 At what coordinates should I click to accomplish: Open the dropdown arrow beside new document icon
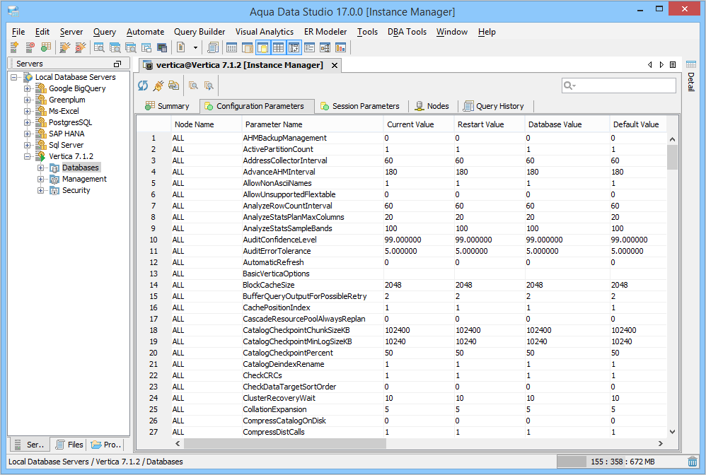coord(195,47)
